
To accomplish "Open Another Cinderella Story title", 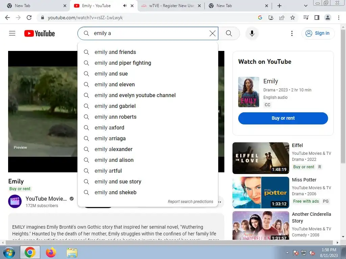I will [x=311, y=218].
